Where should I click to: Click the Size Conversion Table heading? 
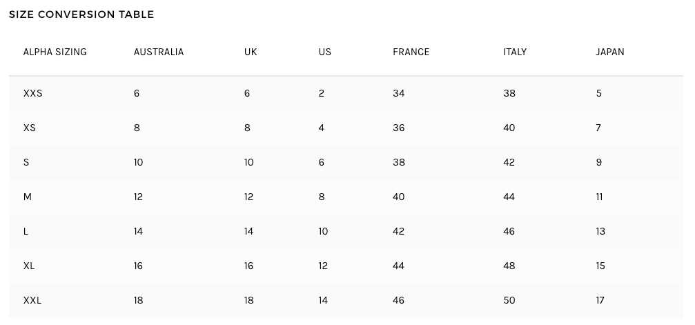pos(81,14)
